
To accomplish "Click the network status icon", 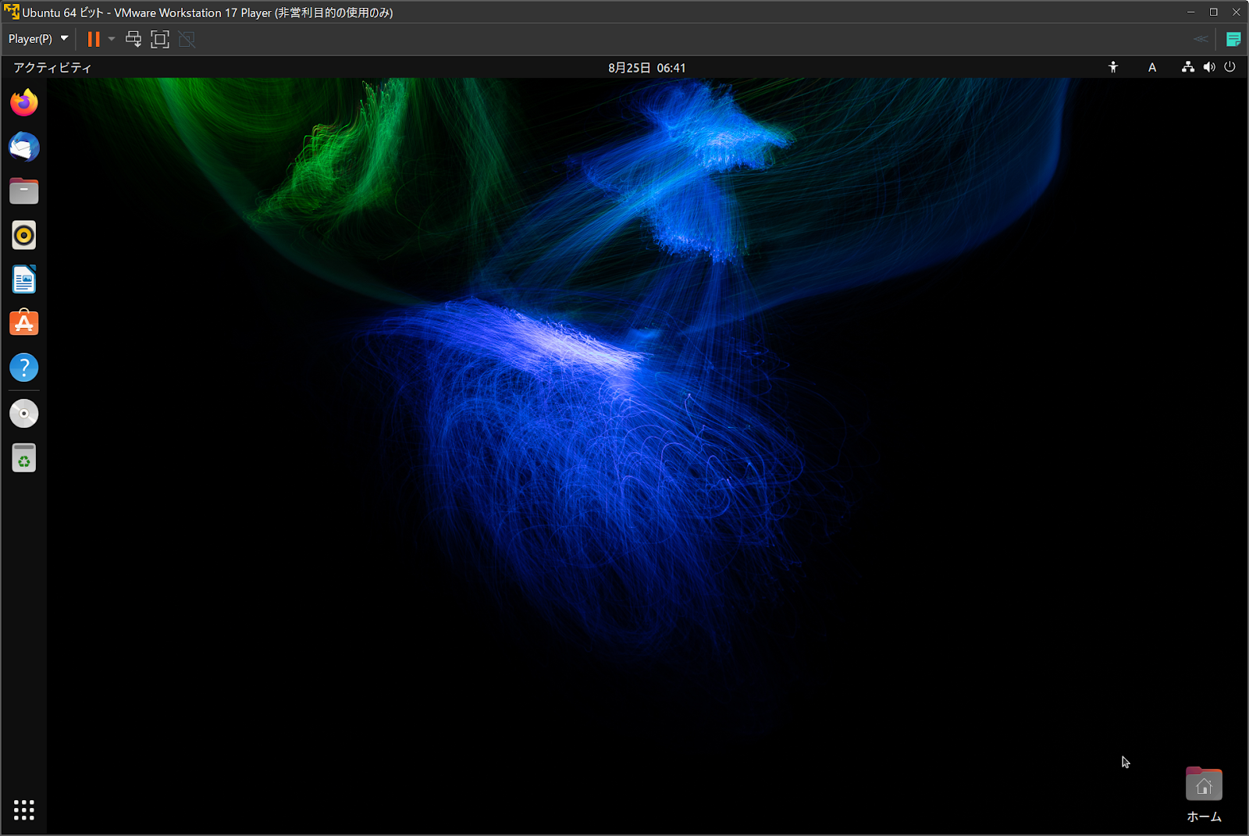I will click(x=1187, y=67).
